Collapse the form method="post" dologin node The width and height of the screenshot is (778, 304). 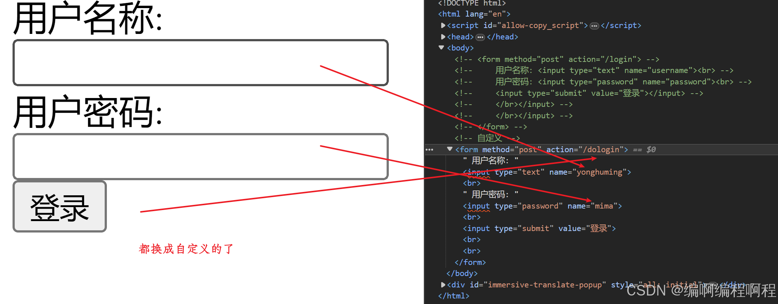[x=450, y=149]
